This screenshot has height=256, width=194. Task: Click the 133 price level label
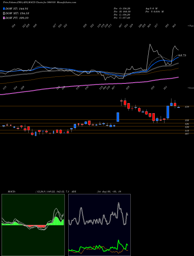coord(187,120)
